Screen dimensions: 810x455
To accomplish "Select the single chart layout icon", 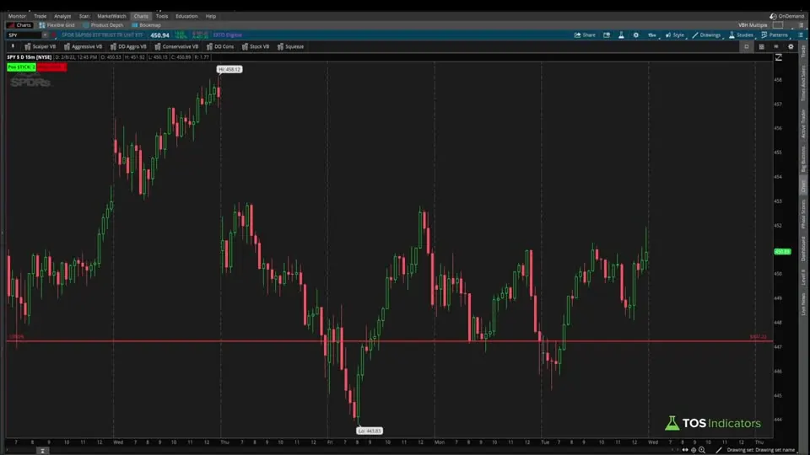I will (x=747, y=46).
